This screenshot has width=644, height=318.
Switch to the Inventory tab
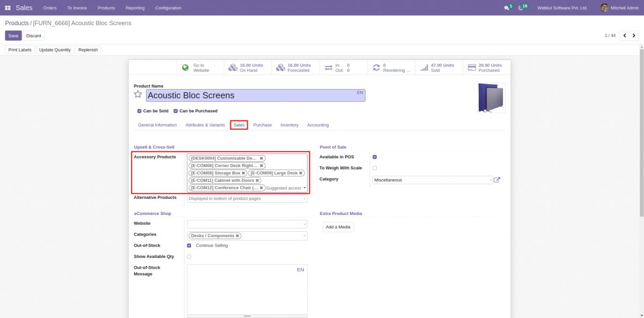(289, 124)
